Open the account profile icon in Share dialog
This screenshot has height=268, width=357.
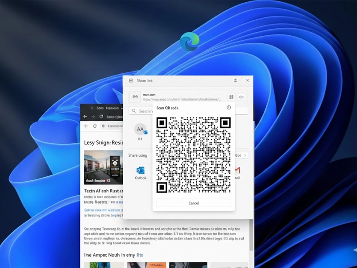pyautogui.click(x=235, y=80)
